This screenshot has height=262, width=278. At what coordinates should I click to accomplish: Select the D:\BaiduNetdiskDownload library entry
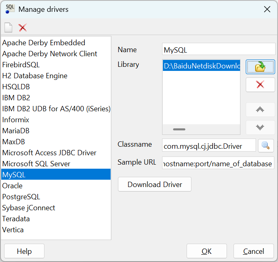click(201, 66)
